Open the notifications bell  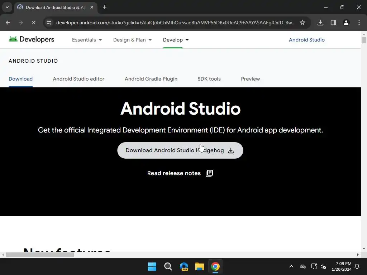(x=357, y=266)
